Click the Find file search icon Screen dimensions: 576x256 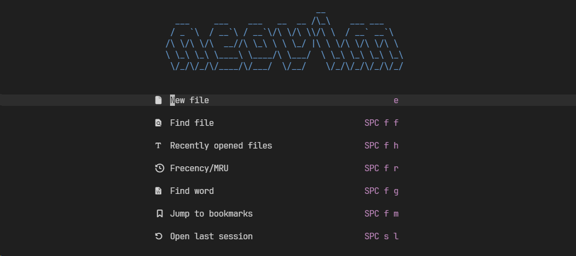tap(159, 123)
